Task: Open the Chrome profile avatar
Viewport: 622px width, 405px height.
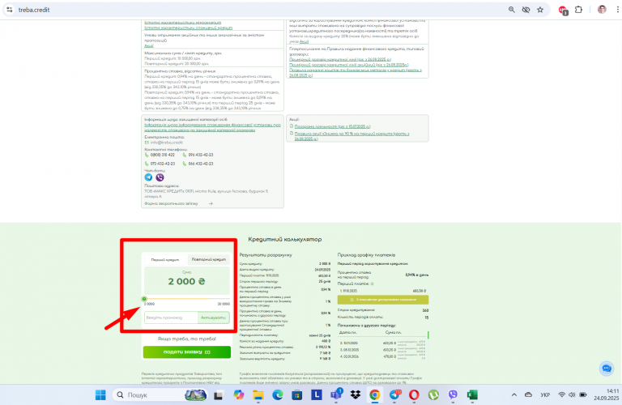Action: [x=602, y=10]
